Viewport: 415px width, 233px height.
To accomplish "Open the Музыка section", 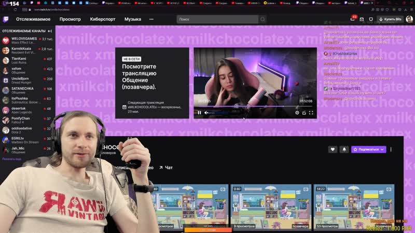I will point(133,19).
